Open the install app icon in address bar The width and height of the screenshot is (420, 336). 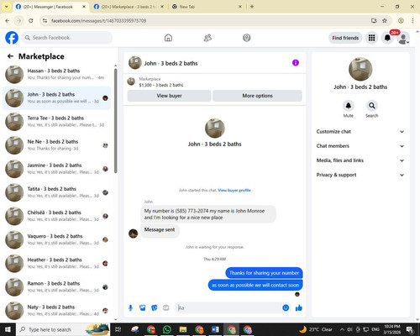tap(374, 20)
